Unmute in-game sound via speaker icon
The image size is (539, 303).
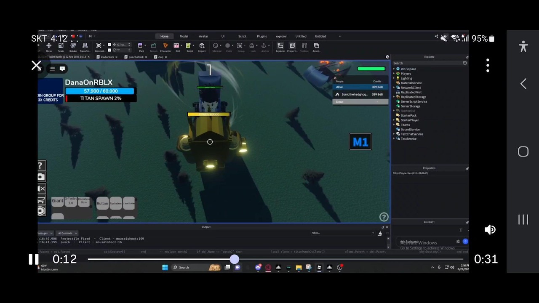pyautogui.click(x=41, y=189)
